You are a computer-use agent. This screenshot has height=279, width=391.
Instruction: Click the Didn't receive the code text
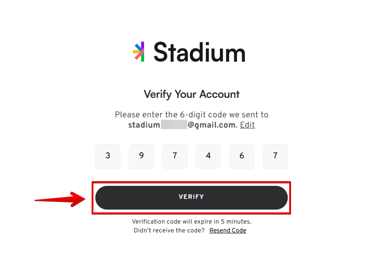click(169, 231)
